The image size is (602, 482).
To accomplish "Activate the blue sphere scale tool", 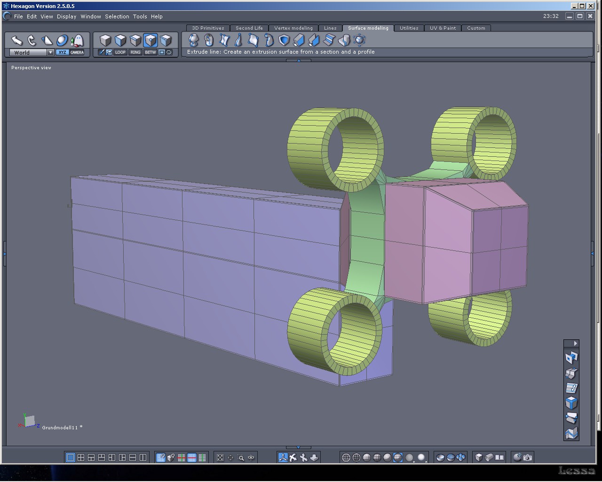I will click(x=62, y=40).
